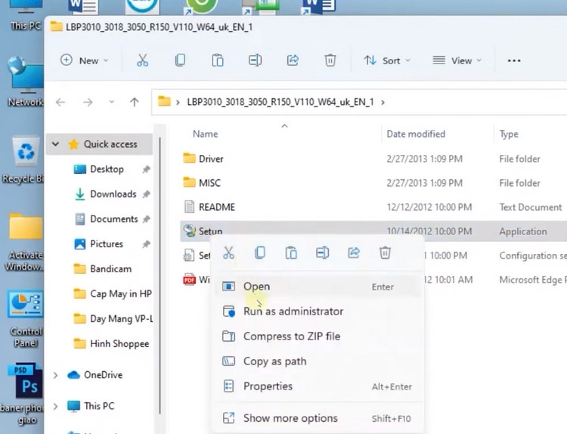
Task: Sort by the Name column header
Action: point(206,134)
